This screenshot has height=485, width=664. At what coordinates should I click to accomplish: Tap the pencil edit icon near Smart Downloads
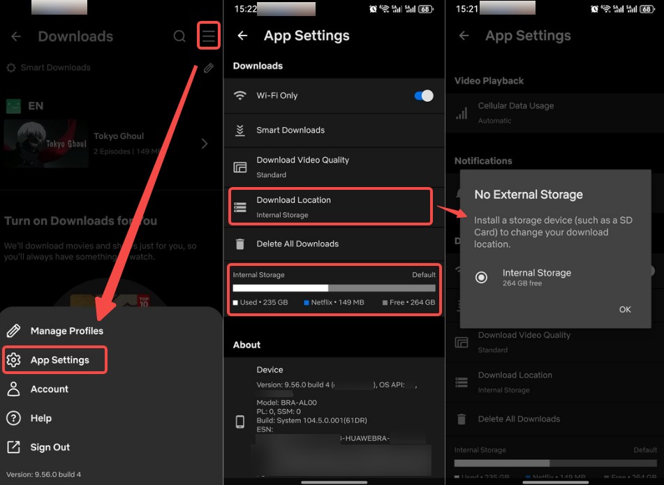tap(208, 68)
